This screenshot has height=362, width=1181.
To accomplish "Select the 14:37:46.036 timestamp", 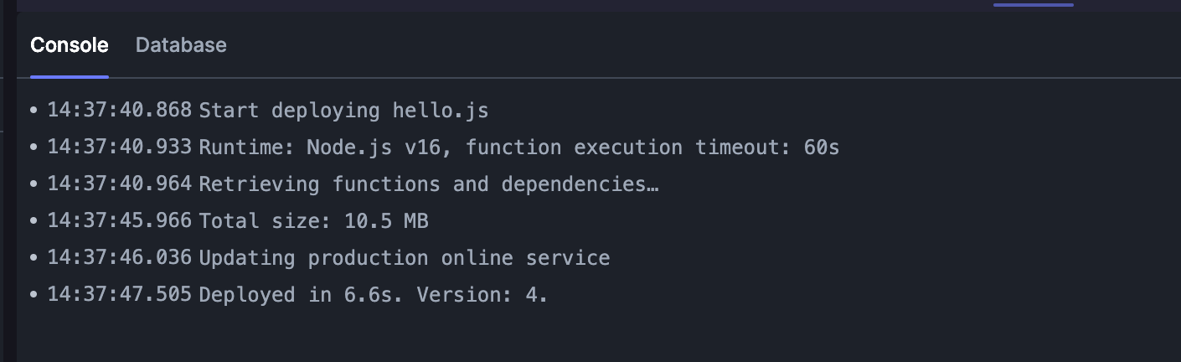I will pos(120,258).
